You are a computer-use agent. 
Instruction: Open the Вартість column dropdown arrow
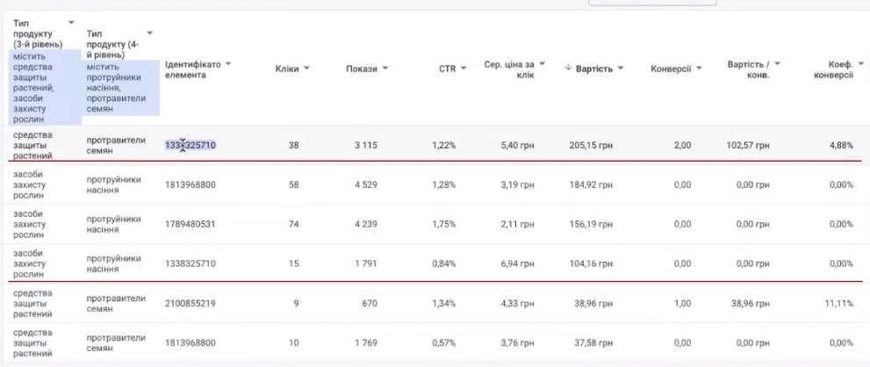pyautogui.click(x=621, y=68)
